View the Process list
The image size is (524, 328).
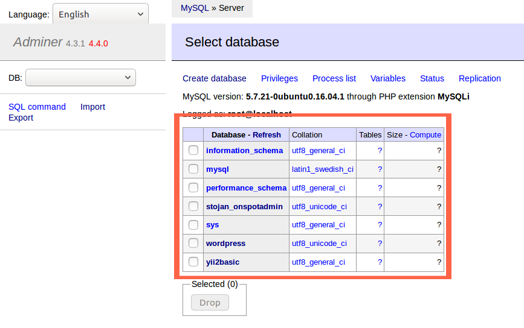(x=334, y=78)
